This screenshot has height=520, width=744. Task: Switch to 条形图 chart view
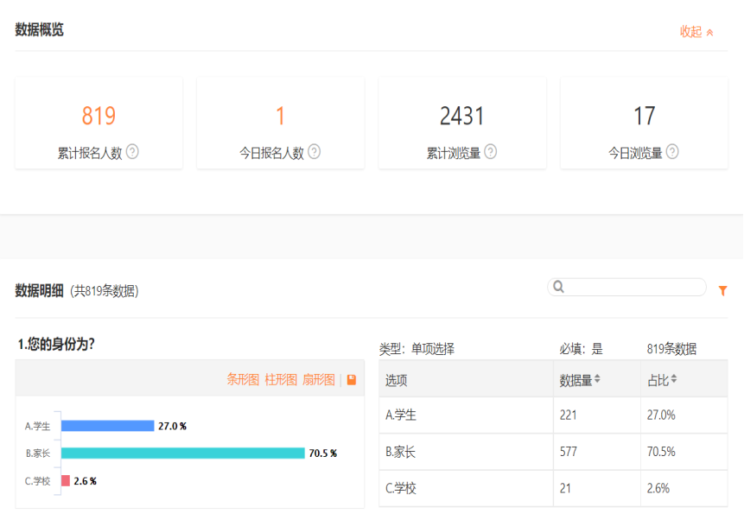[243, 380]
